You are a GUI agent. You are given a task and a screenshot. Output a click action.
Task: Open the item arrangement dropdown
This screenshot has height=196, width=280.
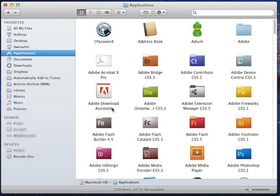[x=120, y=13]
